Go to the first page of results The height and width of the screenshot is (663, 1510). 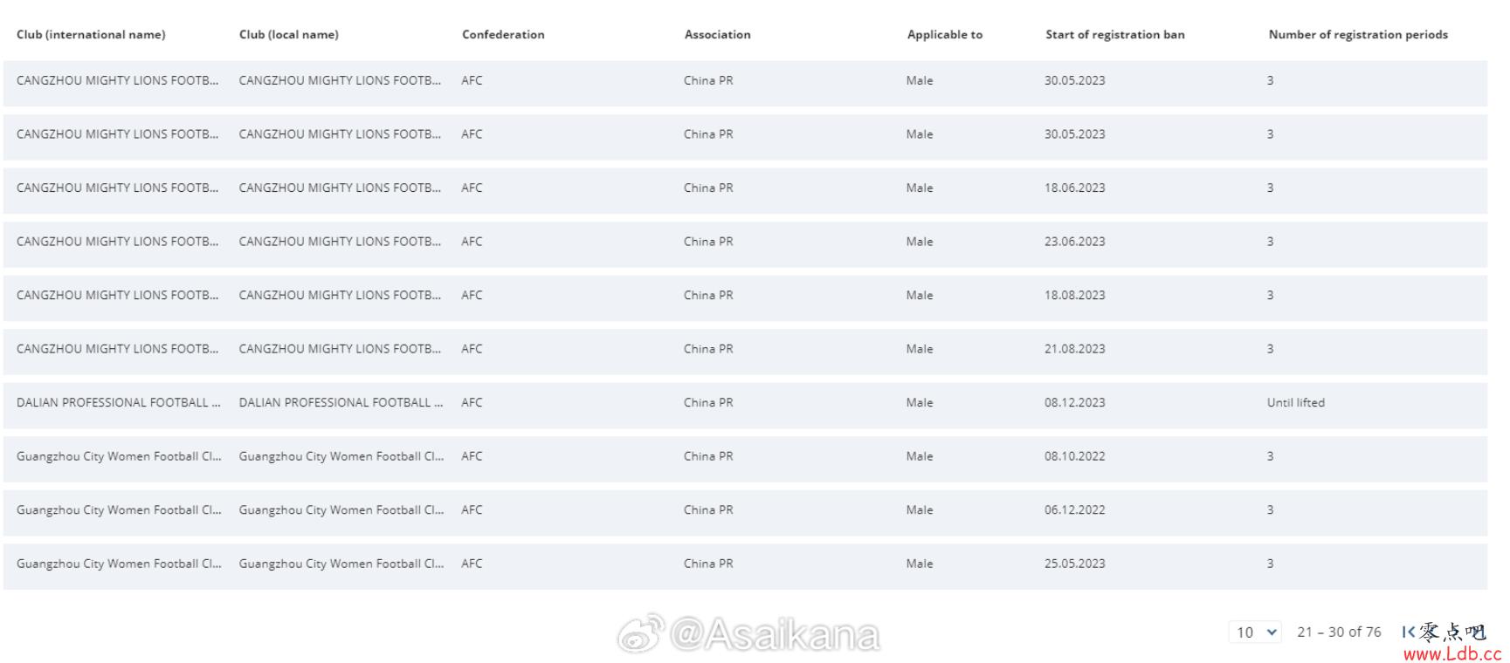tap(1408, 632)
